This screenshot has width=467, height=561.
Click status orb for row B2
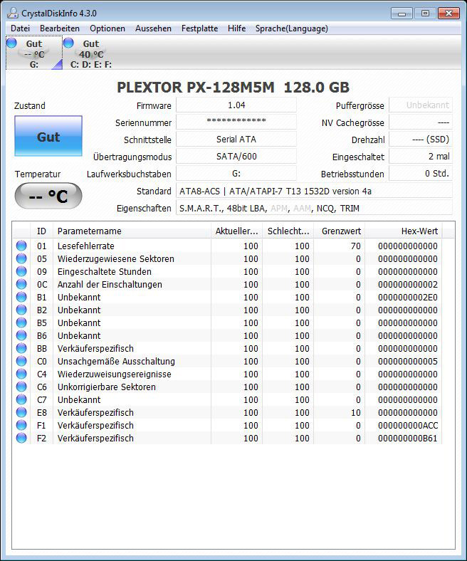[21, 310]
